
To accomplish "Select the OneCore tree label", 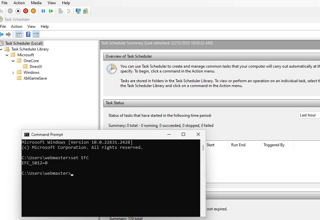I will (31, 61).
